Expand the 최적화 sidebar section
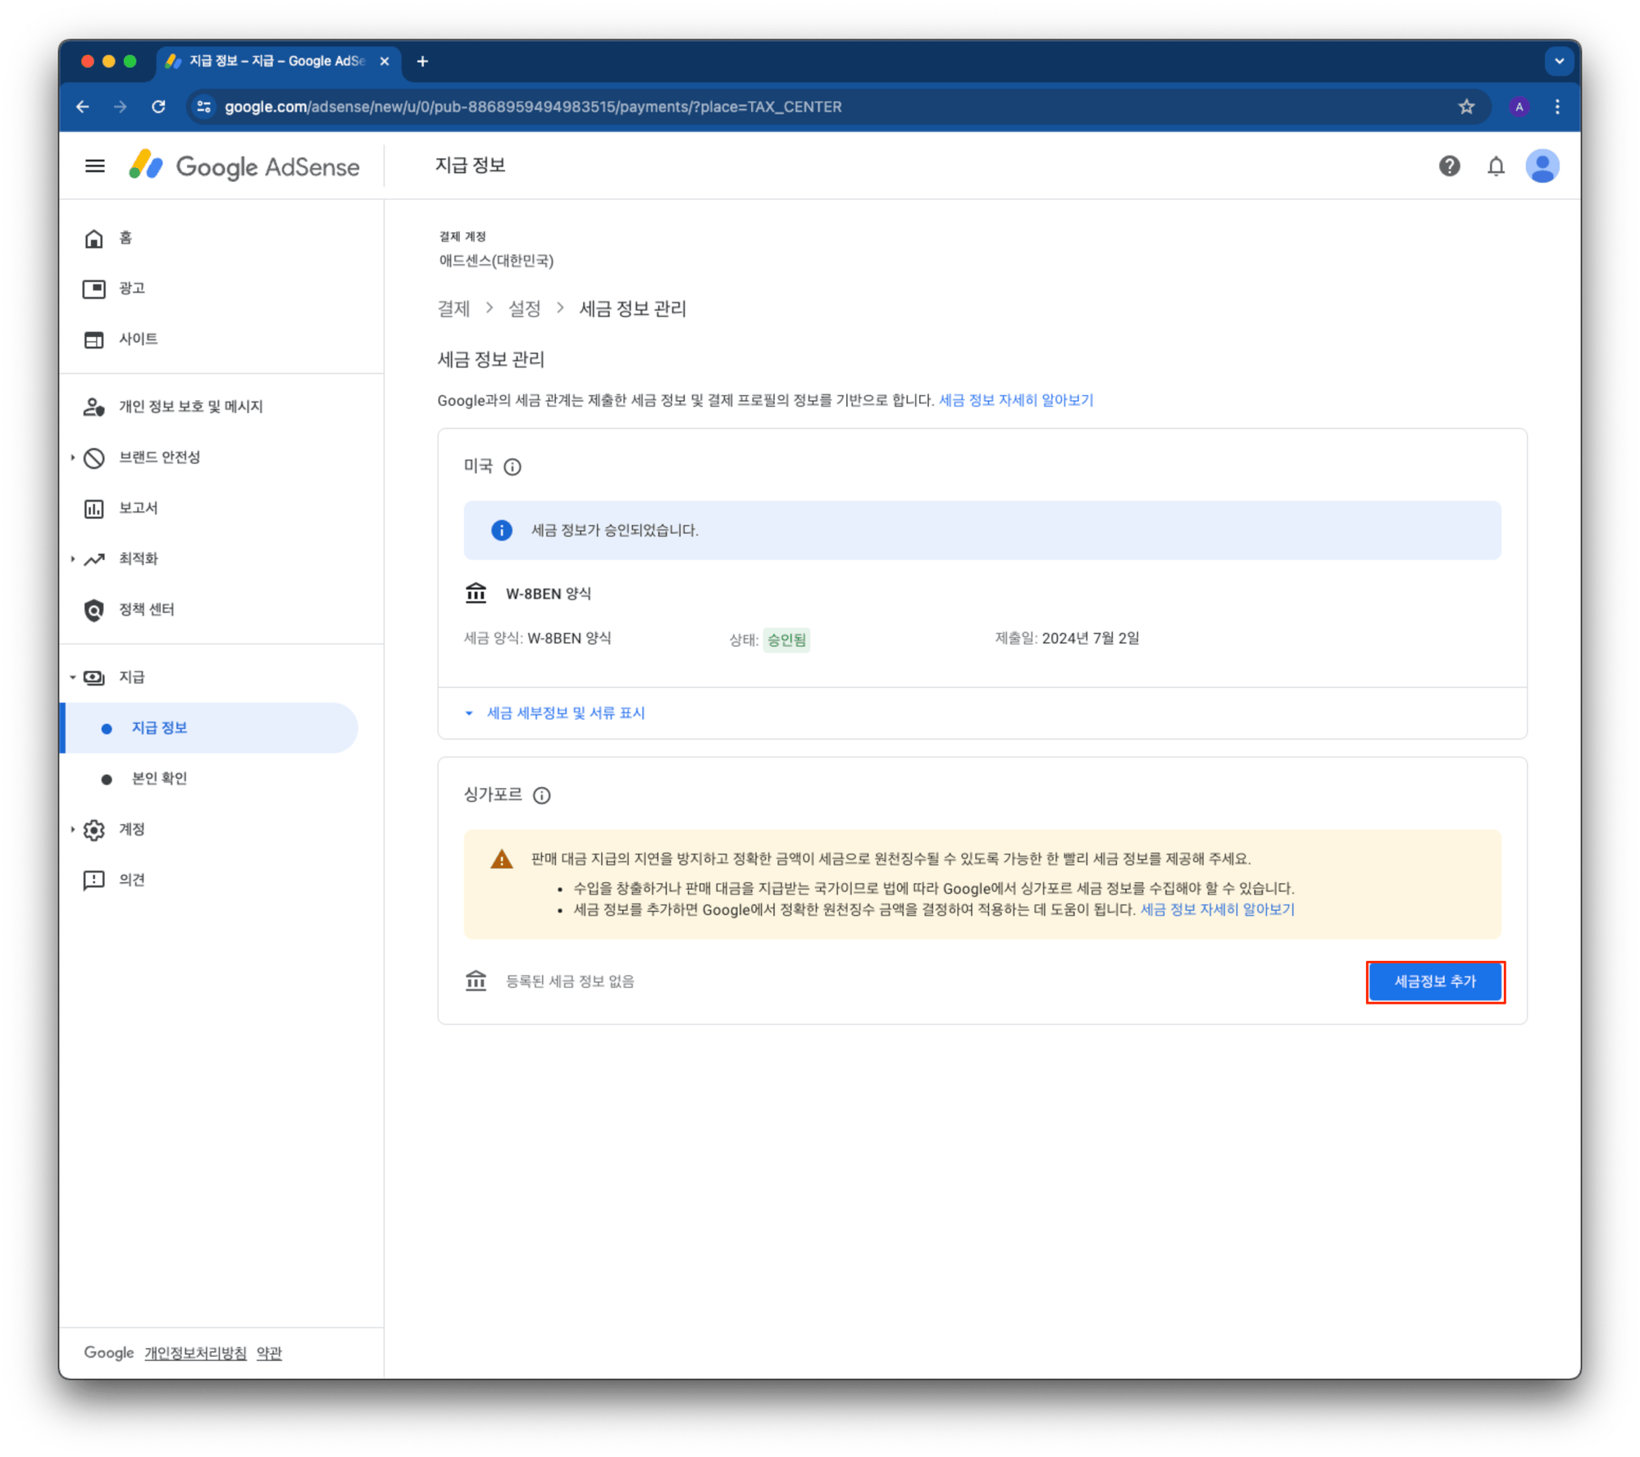1640x1457 pixels. click(73, 559)
